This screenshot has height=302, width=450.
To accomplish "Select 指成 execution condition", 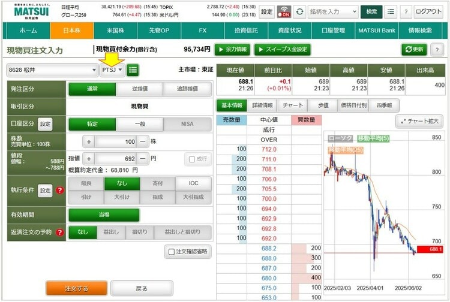I will click(158, 197).
